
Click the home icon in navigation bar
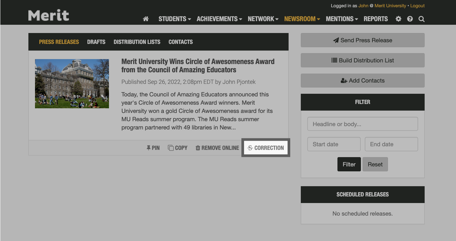pos(146,19)
